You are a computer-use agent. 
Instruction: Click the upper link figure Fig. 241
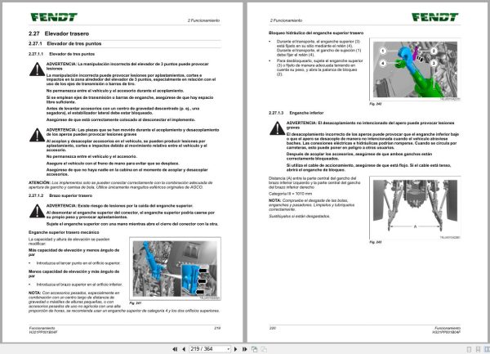point(176,269)
